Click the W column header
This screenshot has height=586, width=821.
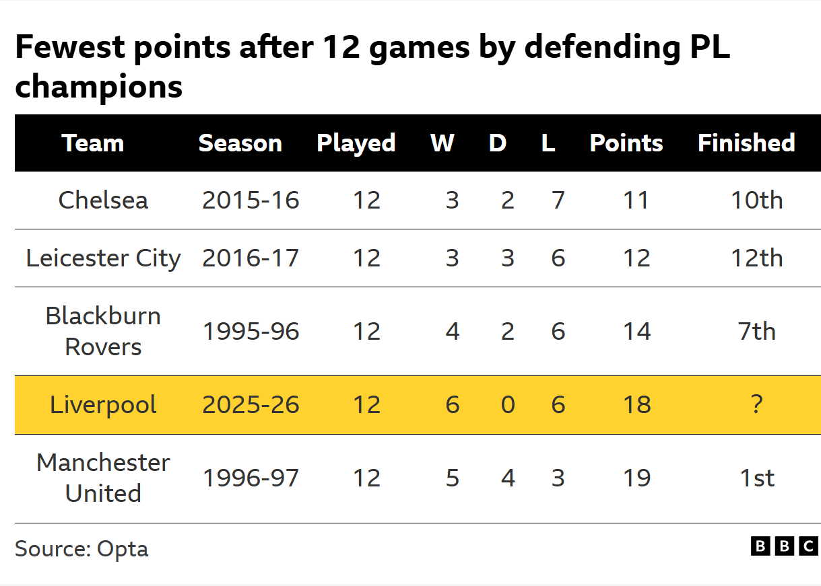pyautogui.click(x=442, y=143)
